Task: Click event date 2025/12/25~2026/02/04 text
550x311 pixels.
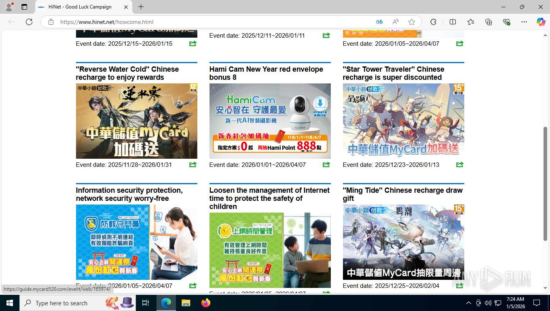Action: [391, 286]
